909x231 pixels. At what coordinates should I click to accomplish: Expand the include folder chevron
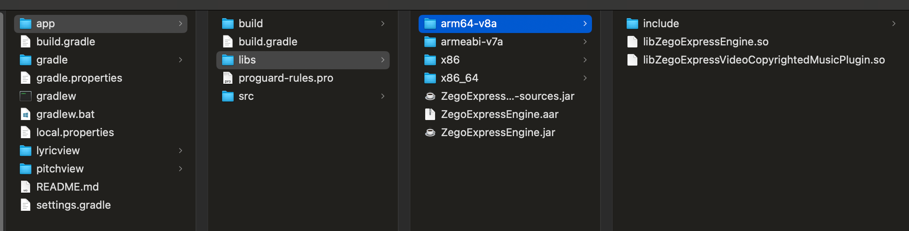tap(894, 24)
